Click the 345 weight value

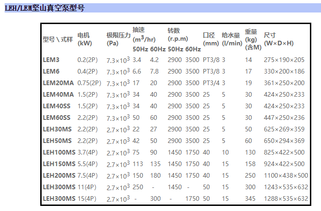(x=250, y=199)
